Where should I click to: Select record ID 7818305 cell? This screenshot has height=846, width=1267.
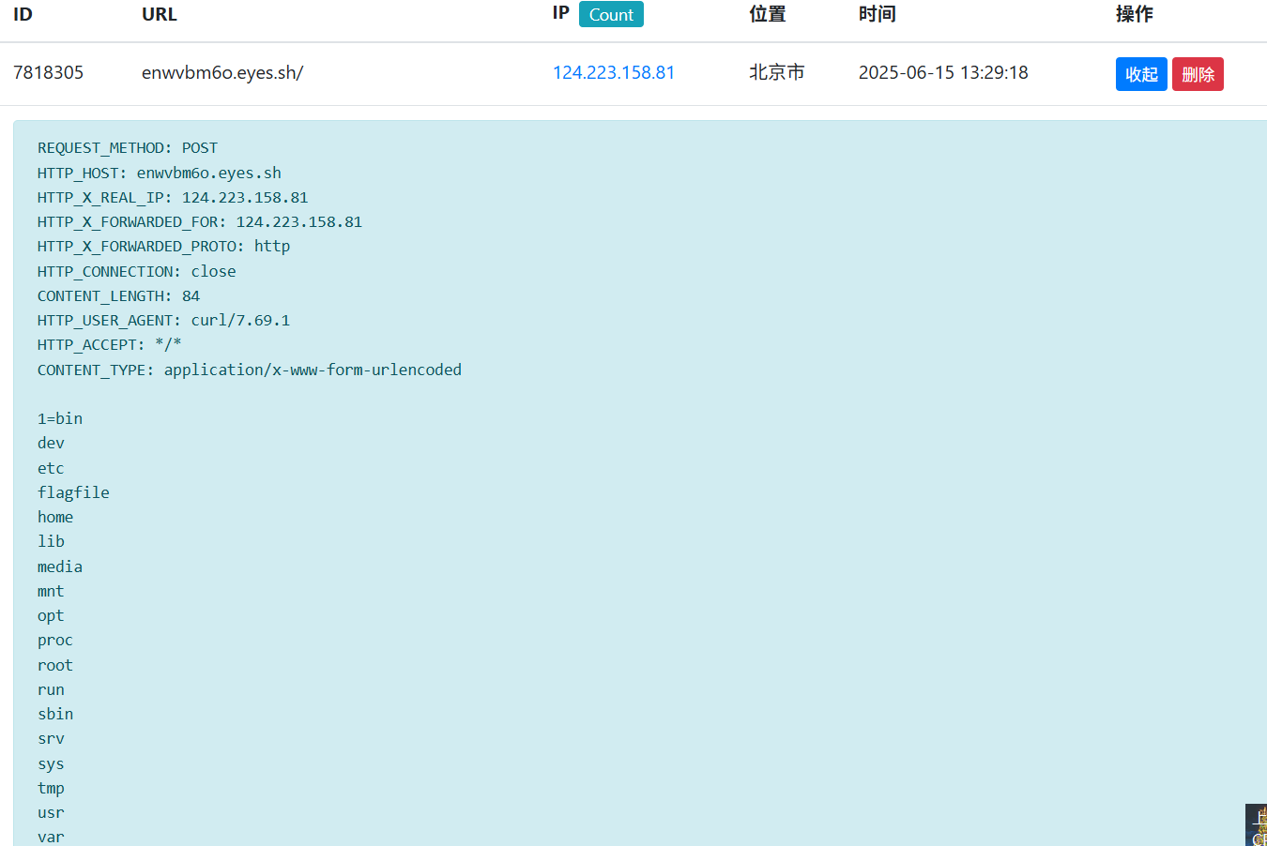(x=49, y=72)
